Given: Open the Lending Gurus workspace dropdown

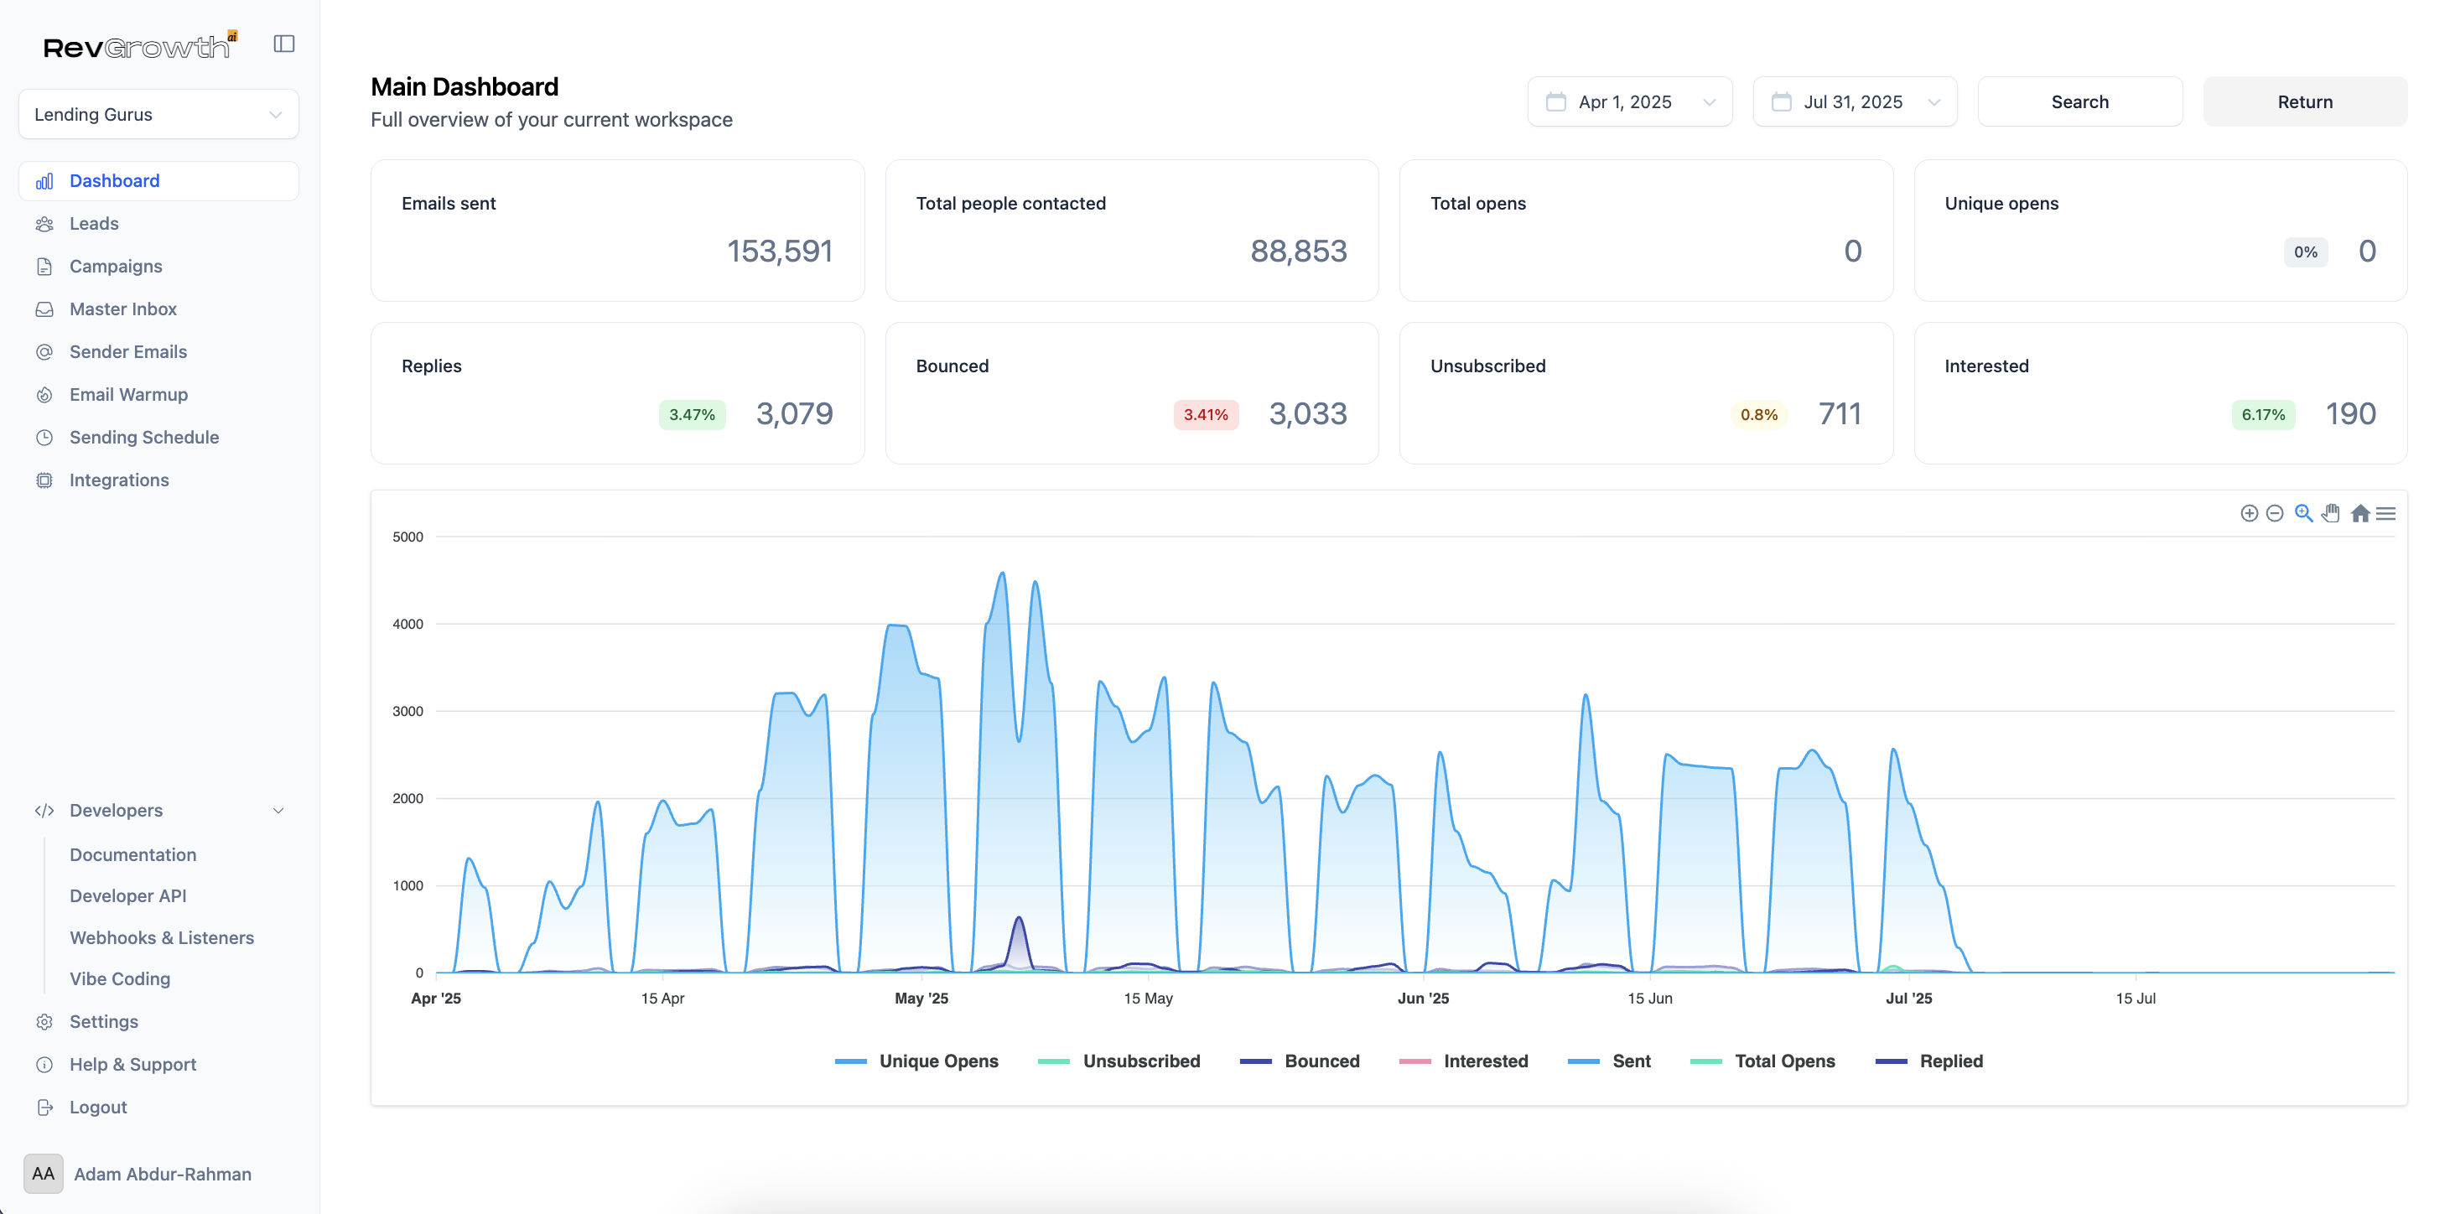Looking at the screenshot, I should point(158,114).
